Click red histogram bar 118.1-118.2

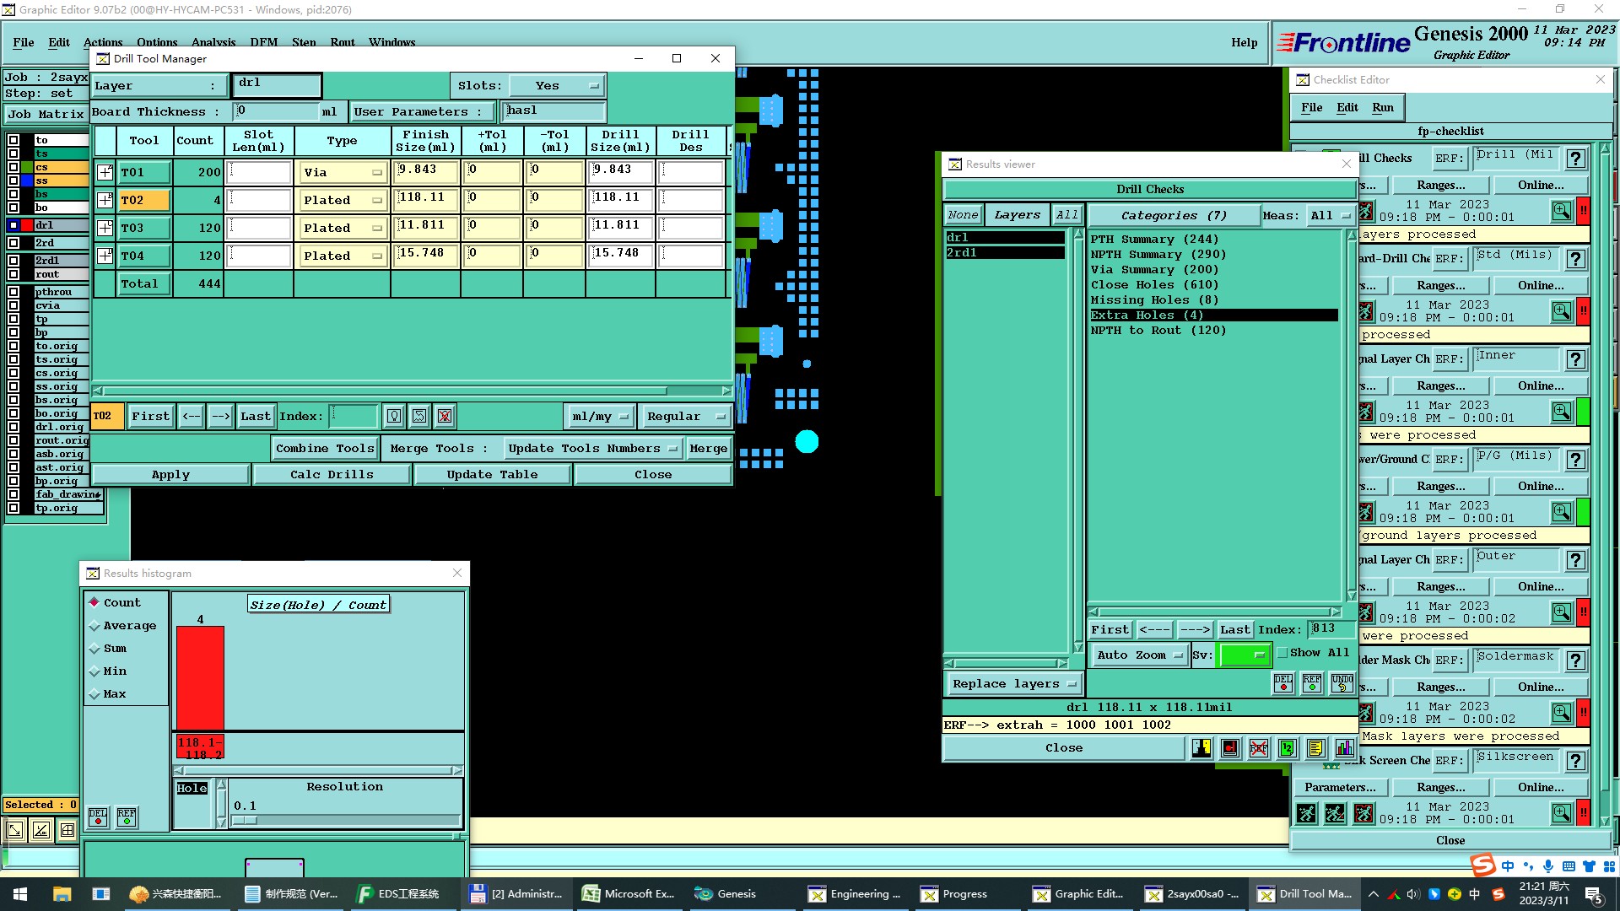tap(200, 677)
